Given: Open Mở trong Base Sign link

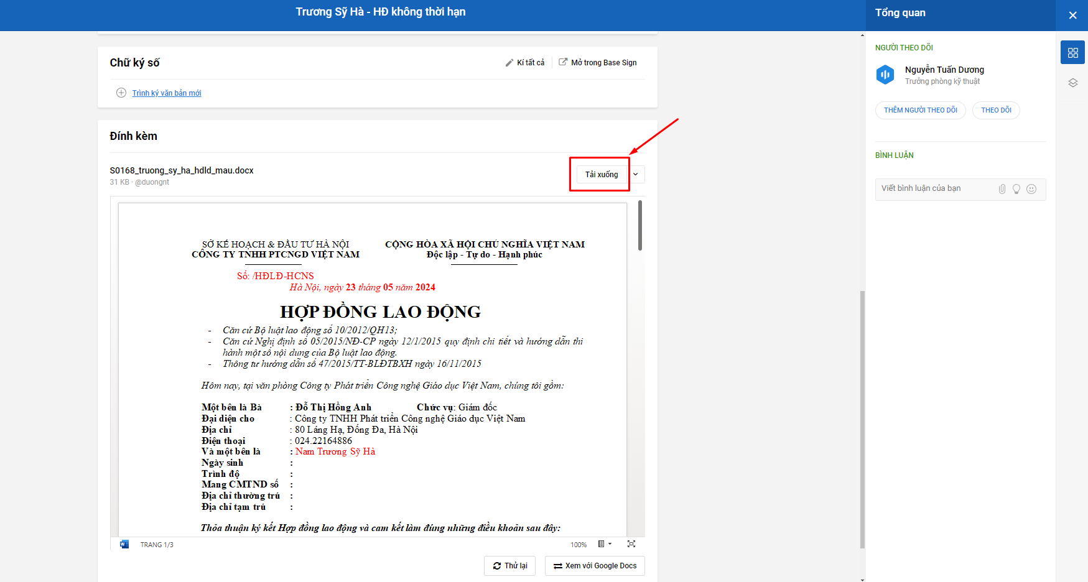Looking at the screenshot, I should tap(598, 63).
